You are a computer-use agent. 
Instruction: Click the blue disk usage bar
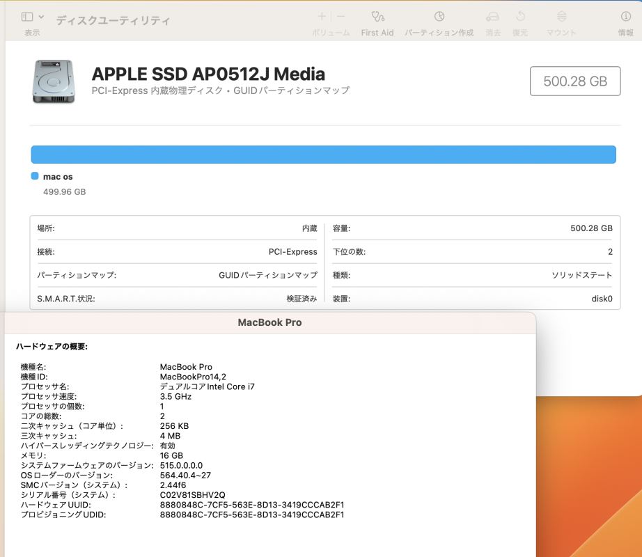pyautogui.click(x=323, y=155)
